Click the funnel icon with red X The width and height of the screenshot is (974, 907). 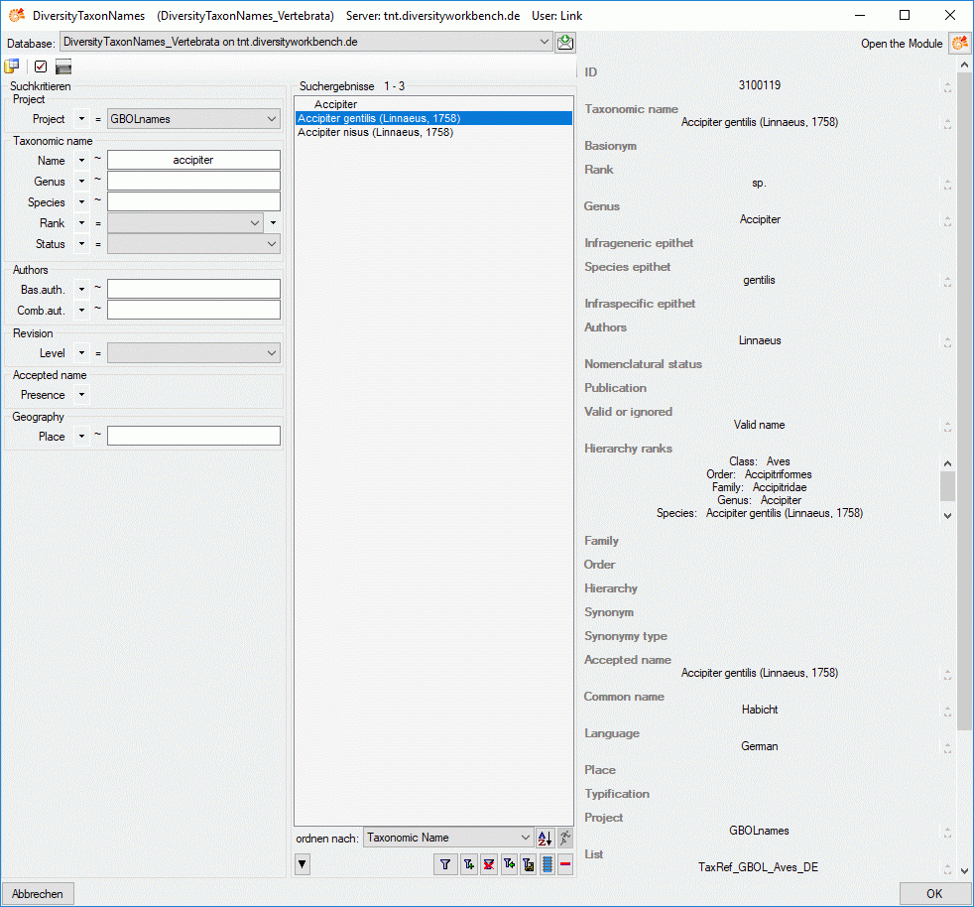click(489, 865)
